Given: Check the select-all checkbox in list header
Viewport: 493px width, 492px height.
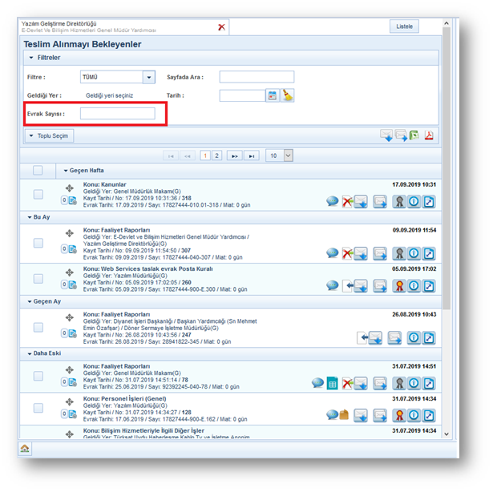Looking at the screenshot, I should pyautogui.click(x=38, y=171).
